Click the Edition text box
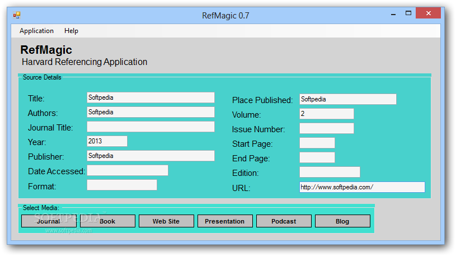456x256 pixels. tap(330, 172)
